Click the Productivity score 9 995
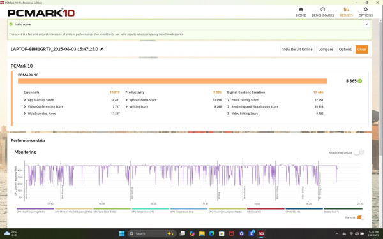Viewport: 383px width, 239px height. click(x=217, y=92)
